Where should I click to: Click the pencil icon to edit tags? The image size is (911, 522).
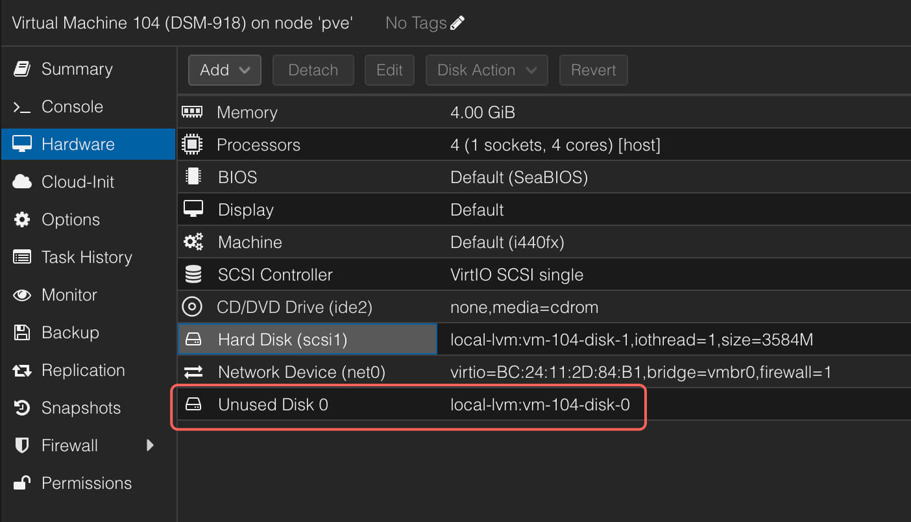click(457, 23)
